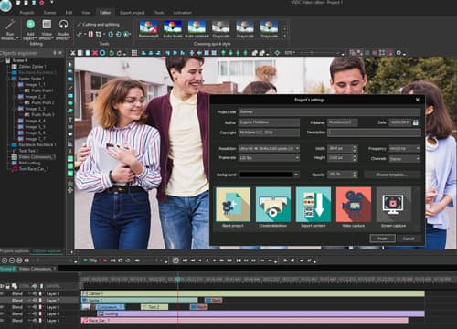The image size is (457, 329).
Task: Click the move cross icon in left toolbar
Action: pyautogui.click(x=70, y=190)
